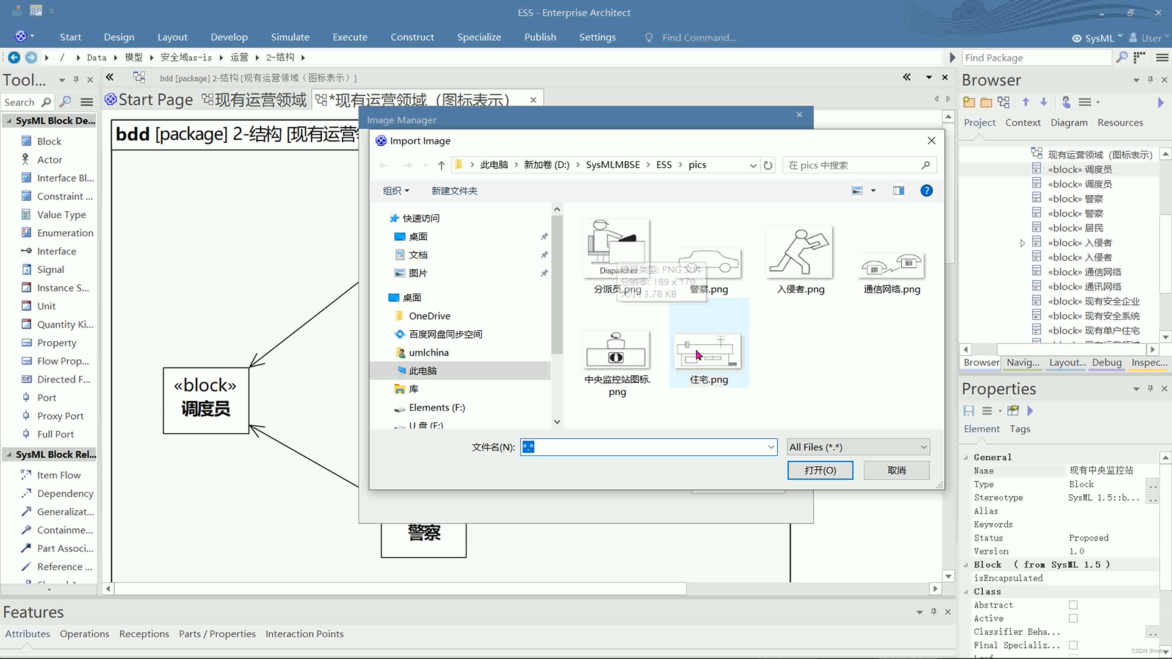1172x659 pixels.
Task: Select the Block tool in toolbox
Action: (48, 141)
